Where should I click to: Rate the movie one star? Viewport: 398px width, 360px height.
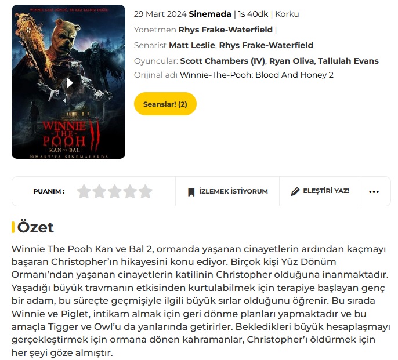pos(84,191)
